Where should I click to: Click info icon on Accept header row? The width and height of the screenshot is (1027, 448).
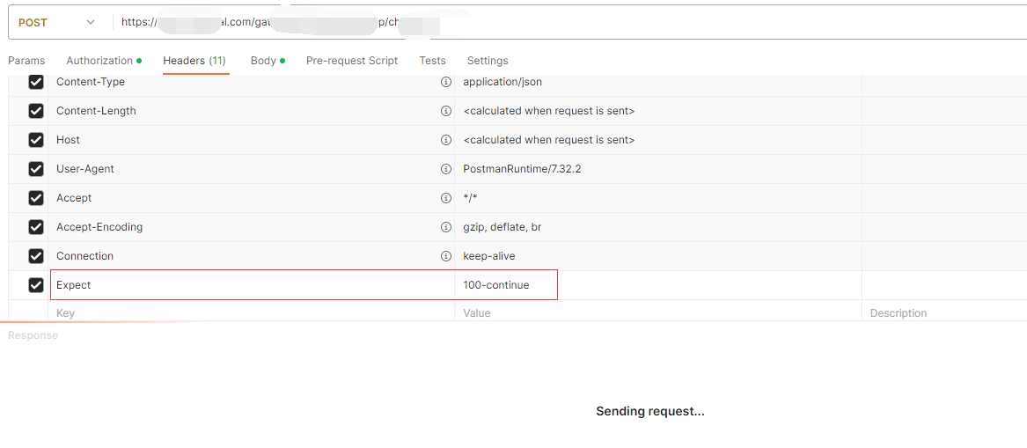click(x=445, y=198)
